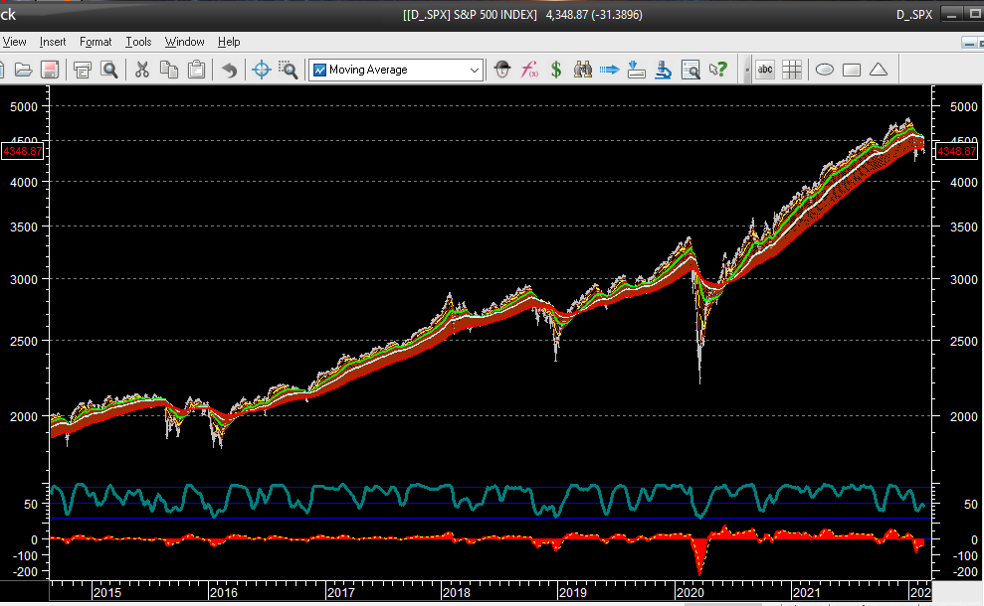The height and width of the screenshot is (606, 984).
Task: Toggle the abc text annotation tool
Action: click(x=765, y=70)
